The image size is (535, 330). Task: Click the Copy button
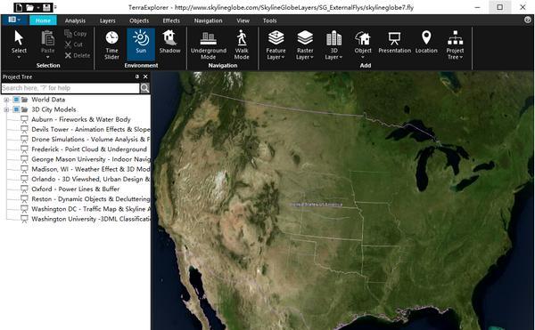point(76,33)
